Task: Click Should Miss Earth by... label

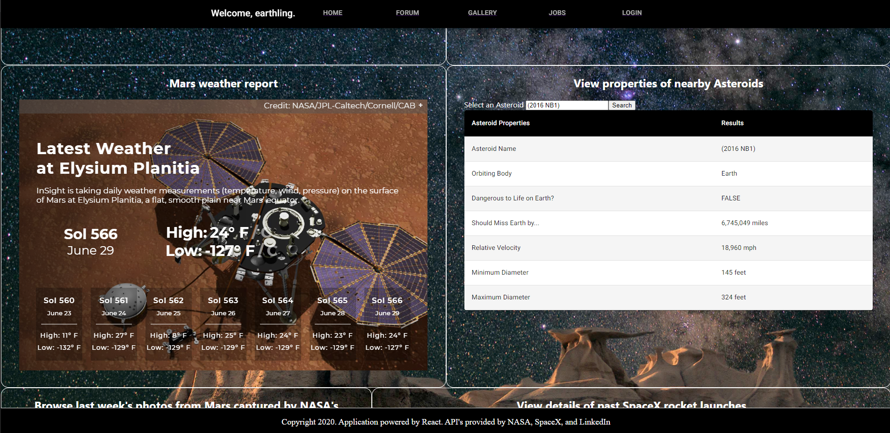Action: point(505,223)
